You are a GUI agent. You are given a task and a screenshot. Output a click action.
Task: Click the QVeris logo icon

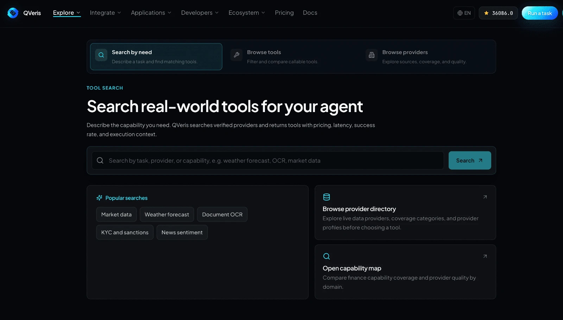coord(13,13)
